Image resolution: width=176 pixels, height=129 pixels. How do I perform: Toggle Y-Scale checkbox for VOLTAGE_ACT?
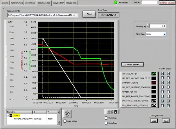(162, 73)
